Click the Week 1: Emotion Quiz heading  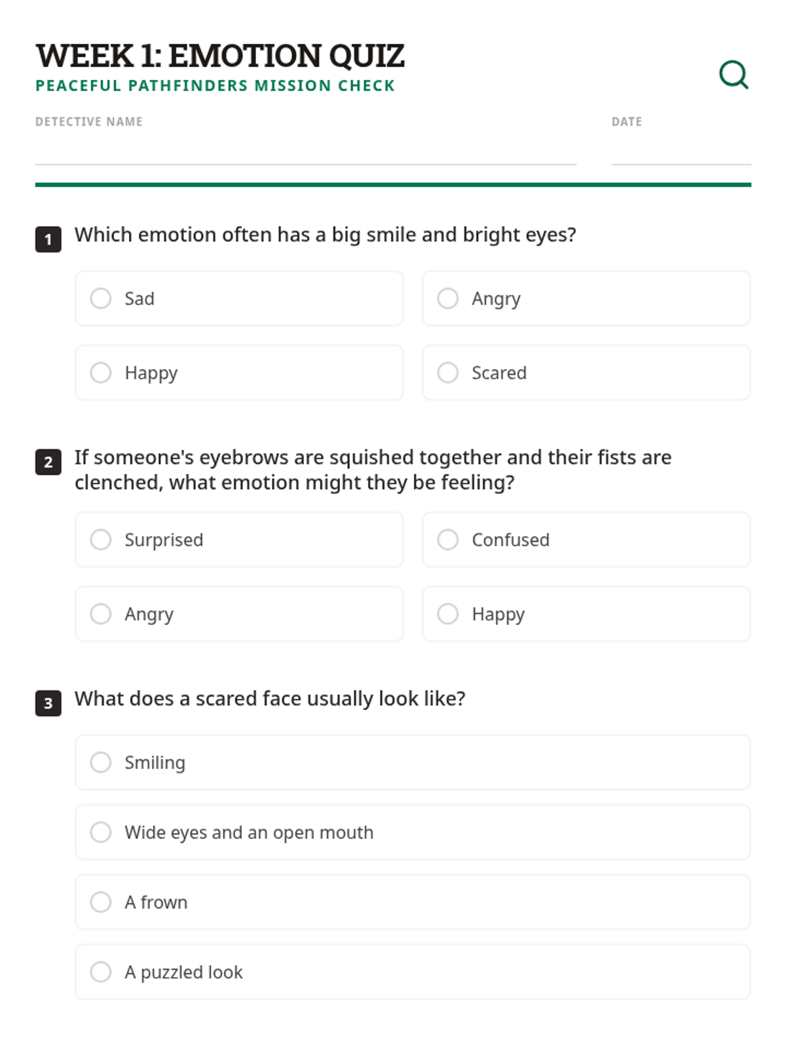pos(220,56)
